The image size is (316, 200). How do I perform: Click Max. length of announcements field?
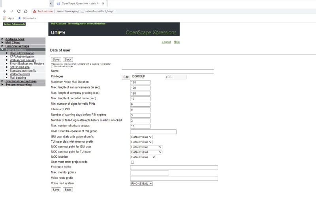tap(140, 88)
